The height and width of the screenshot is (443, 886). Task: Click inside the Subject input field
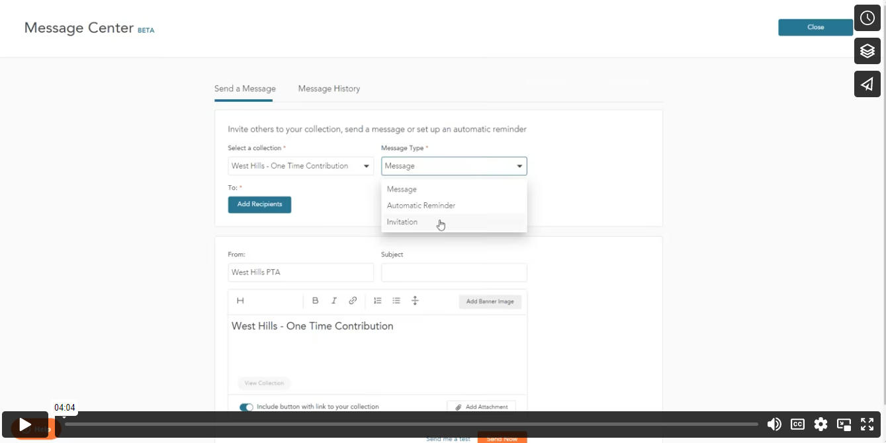point(454,272)
